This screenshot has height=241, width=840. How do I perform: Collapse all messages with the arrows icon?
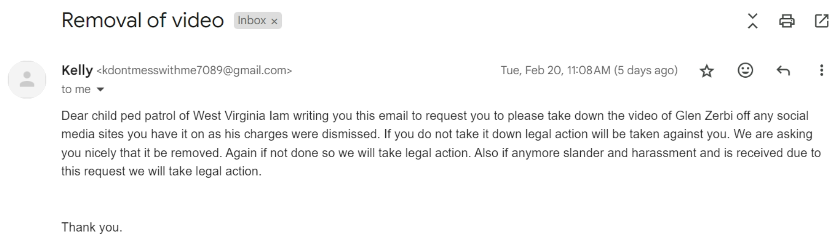pyautogui.click(x=752, y=21)
